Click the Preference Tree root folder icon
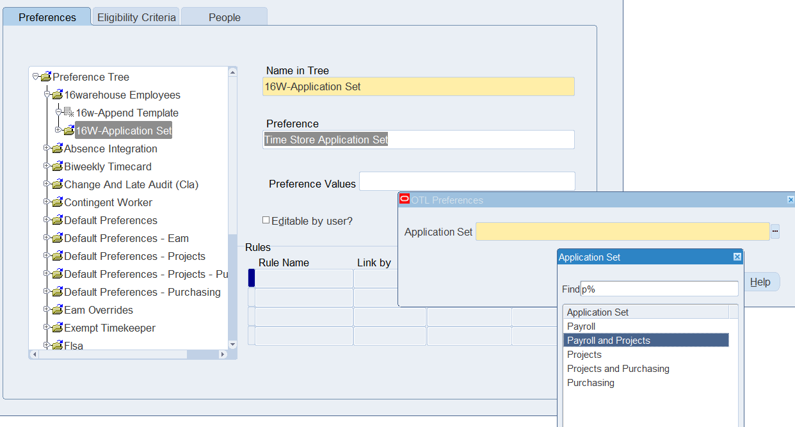 tap(45, 77)
